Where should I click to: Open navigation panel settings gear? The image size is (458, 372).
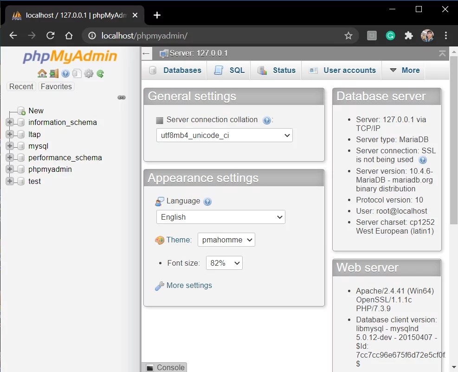tap(88, 73)
